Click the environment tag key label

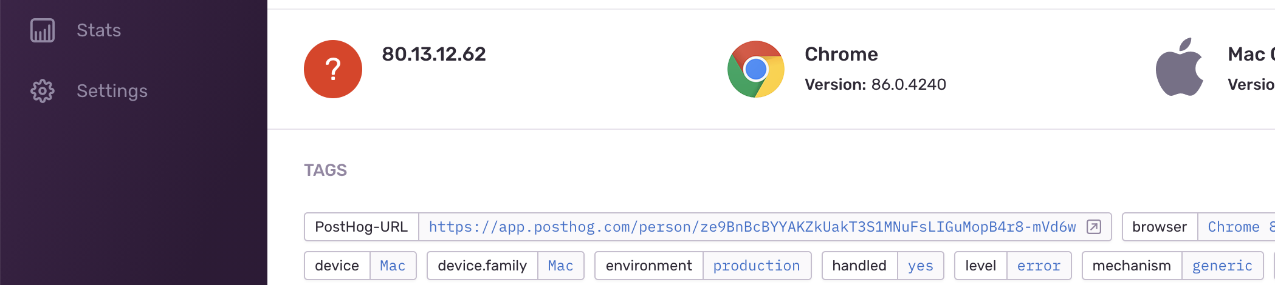648,266
